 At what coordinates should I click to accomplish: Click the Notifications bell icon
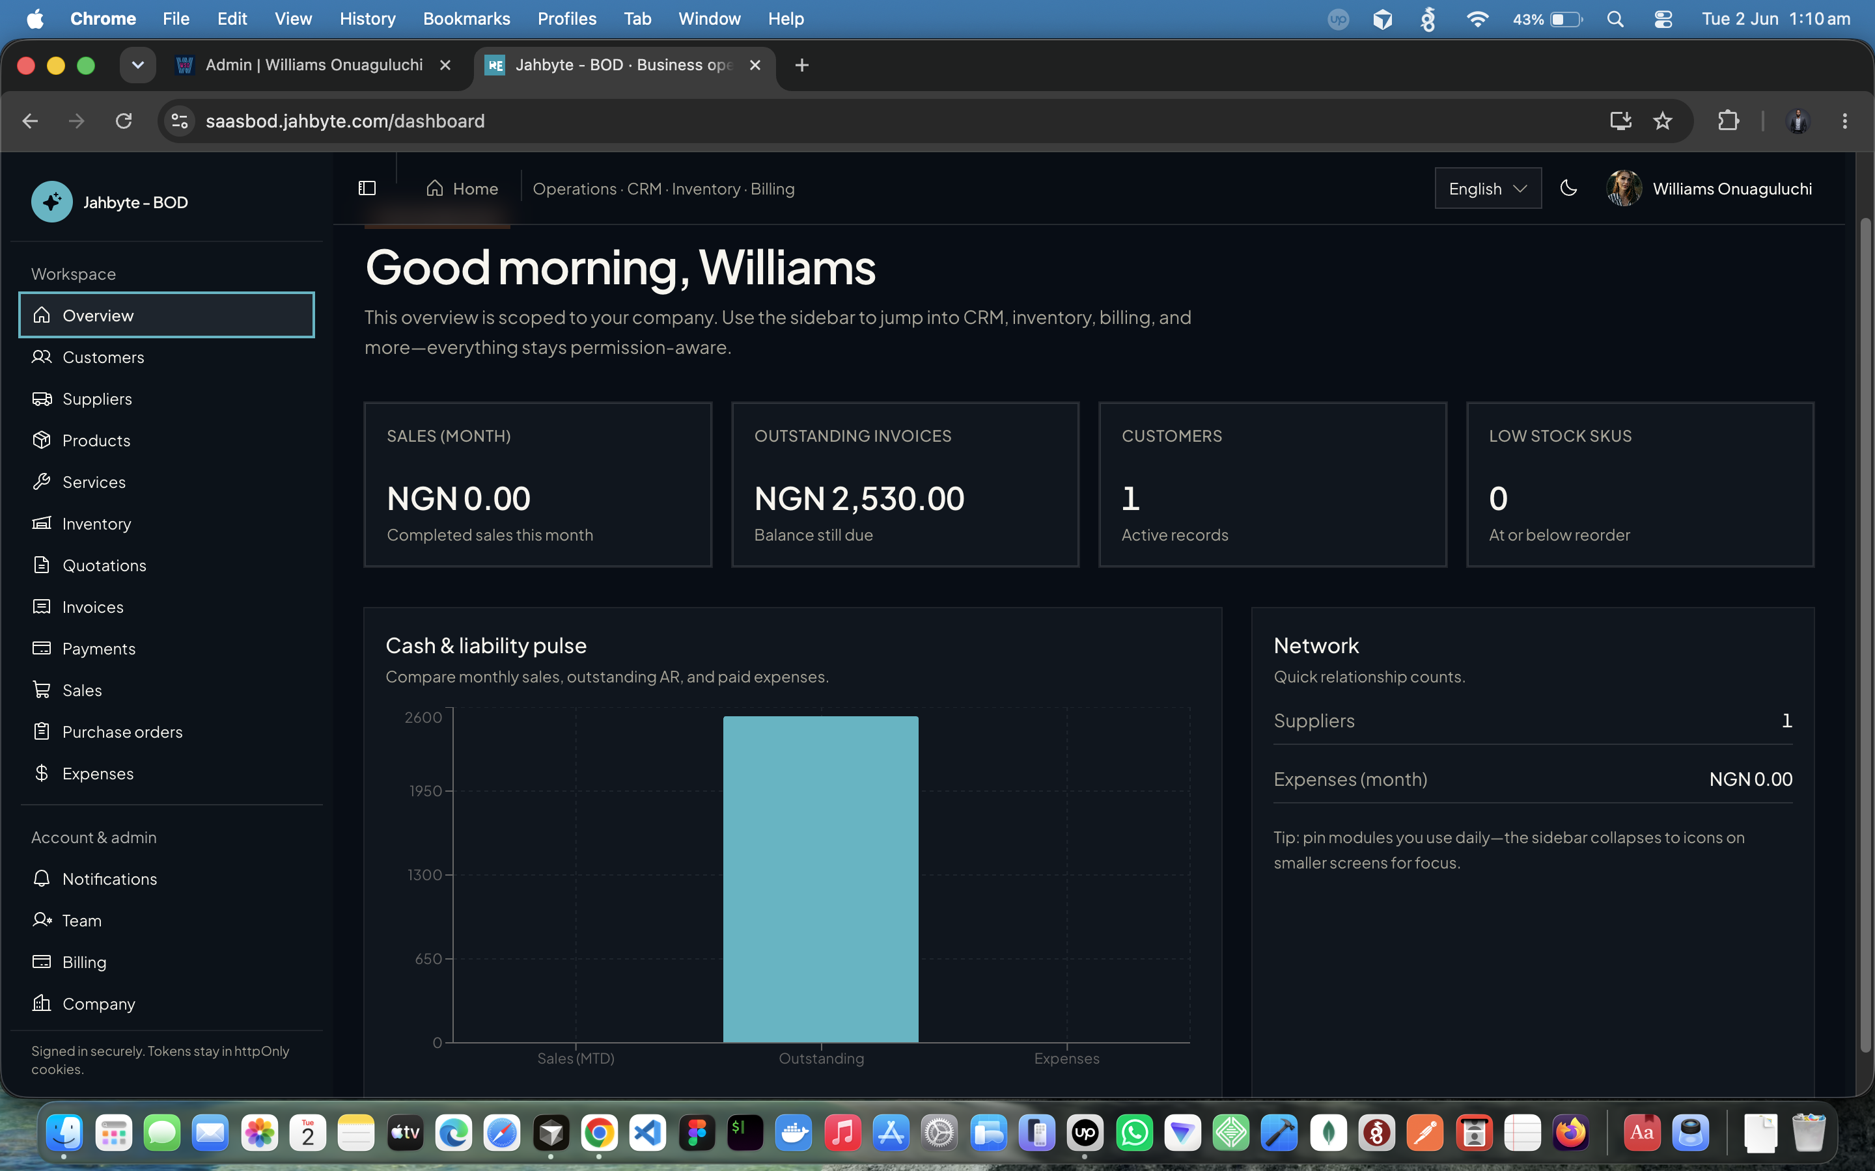42,878
